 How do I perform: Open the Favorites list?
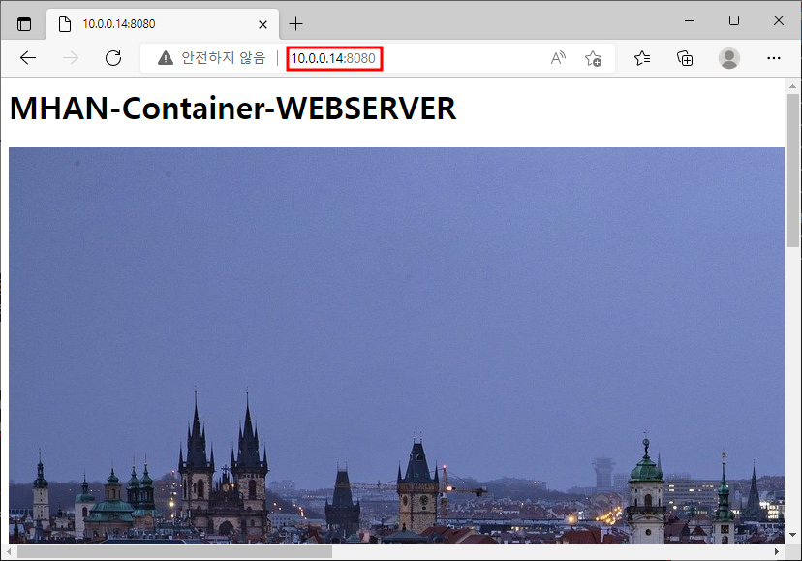click(642, 58)
